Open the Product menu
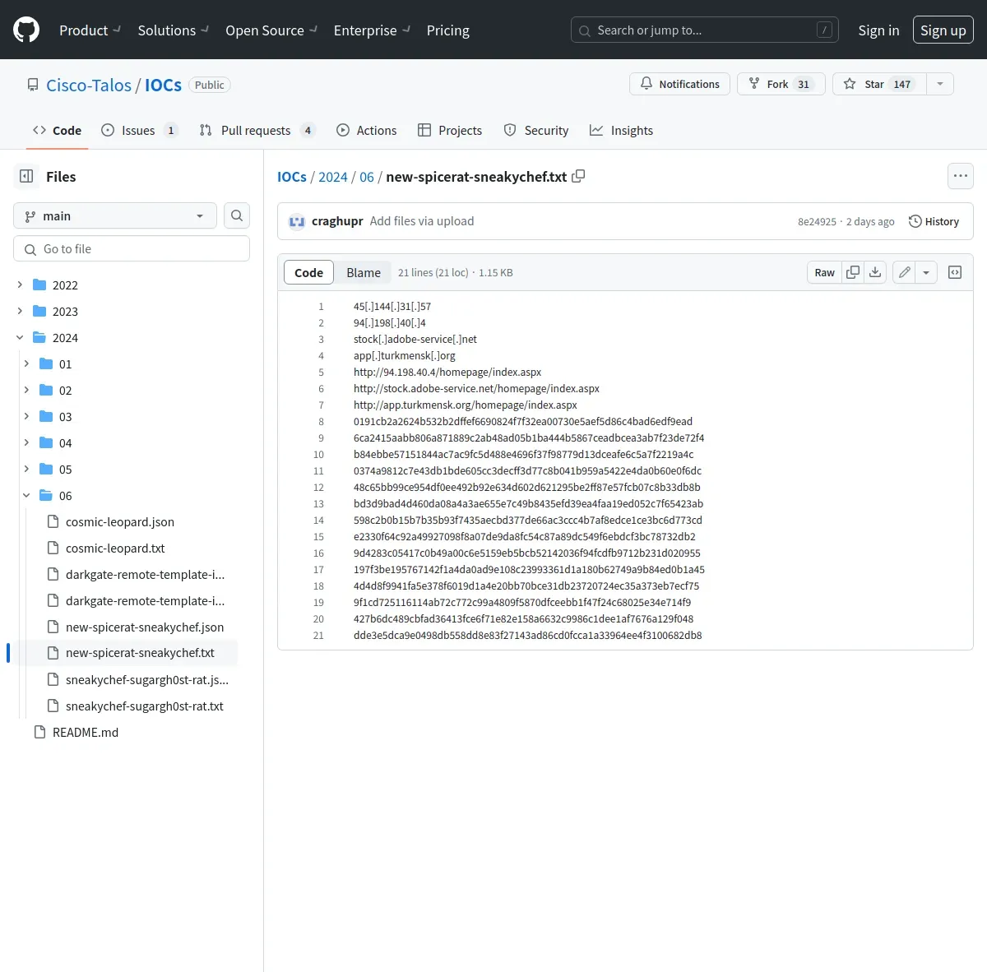 (90, 30)
